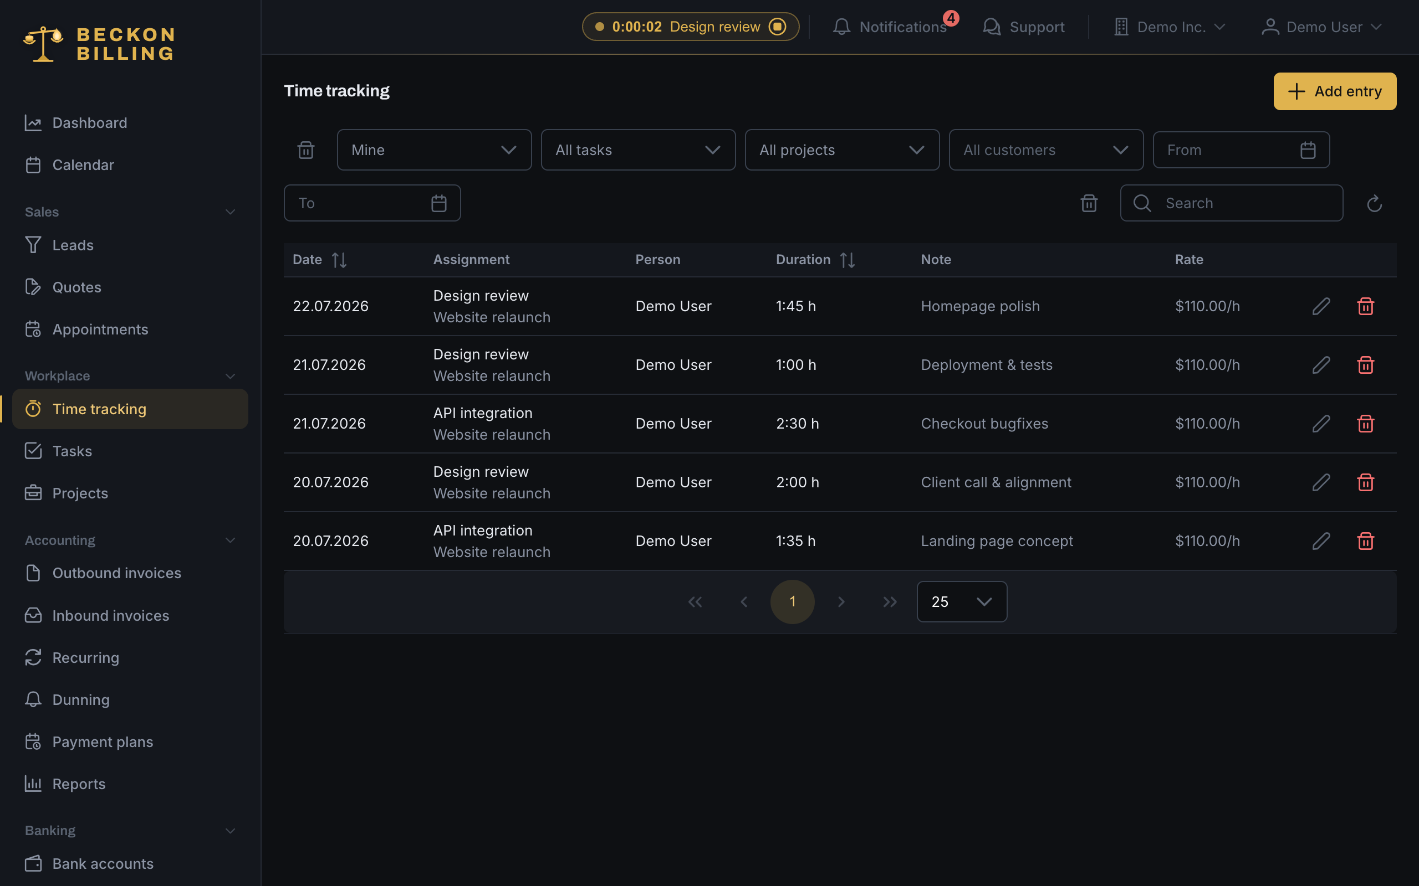
Task: Go to first page of results
Action: coord(695,602)
